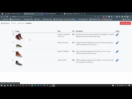Open the Suppression nav link

coord(21,23)
